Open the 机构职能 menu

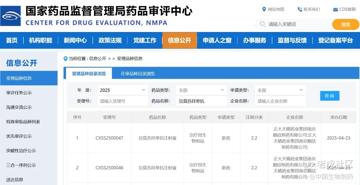click(41, 40)
